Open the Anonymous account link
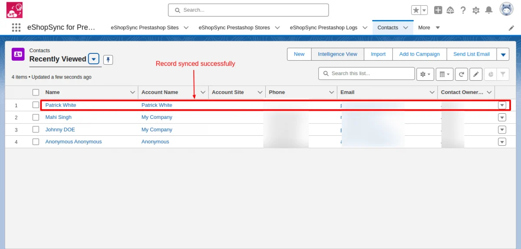The image size is (521, 249). 155,141
